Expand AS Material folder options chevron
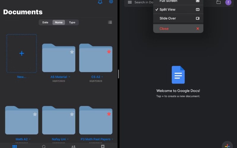The height and width of the screenshot is (148, 237). 69,77
